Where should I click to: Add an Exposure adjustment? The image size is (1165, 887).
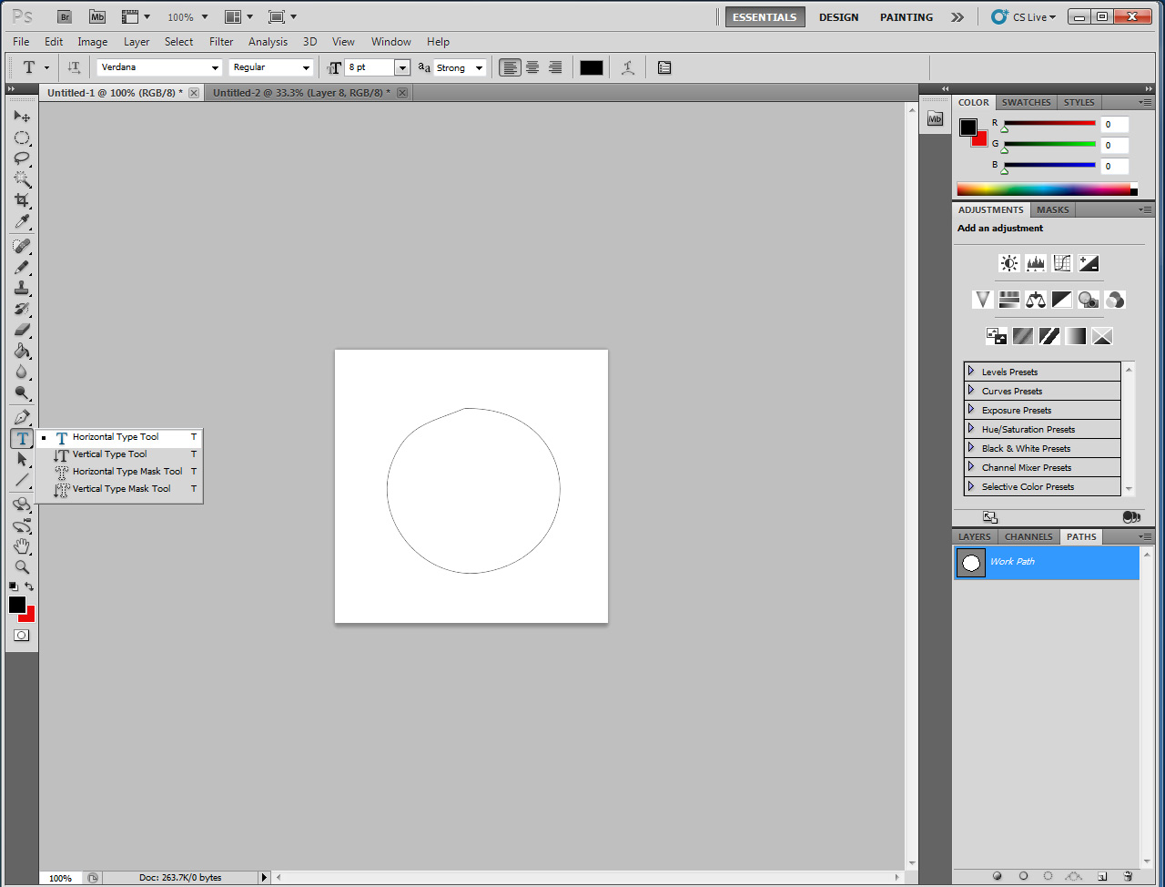(1089, 263)
